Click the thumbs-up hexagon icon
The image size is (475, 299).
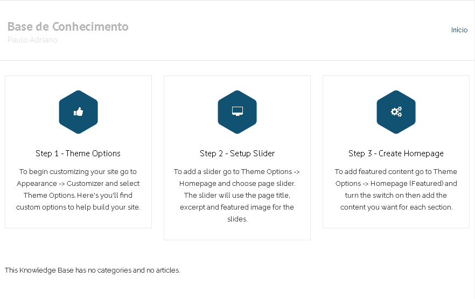pyautogui.click(x=79, y=112)
